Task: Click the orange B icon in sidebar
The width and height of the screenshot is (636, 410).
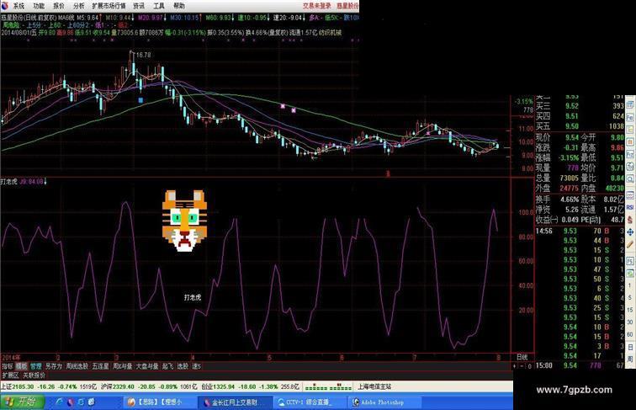Action: coord(630,142)
